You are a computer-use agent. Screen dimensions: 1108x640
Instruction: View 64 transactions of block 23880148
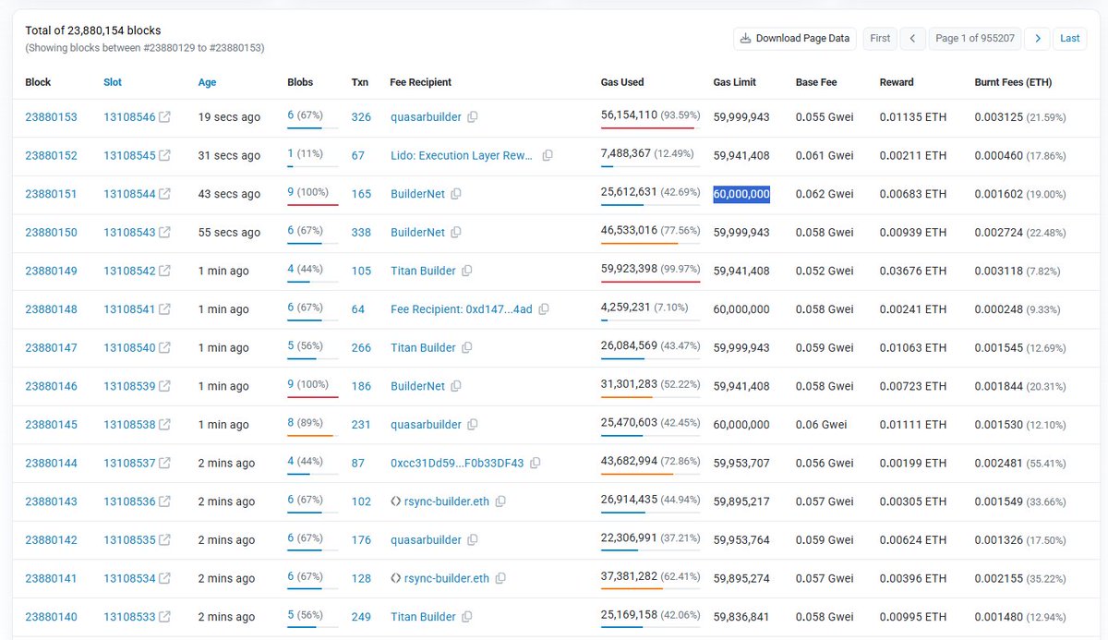(358, 309)
